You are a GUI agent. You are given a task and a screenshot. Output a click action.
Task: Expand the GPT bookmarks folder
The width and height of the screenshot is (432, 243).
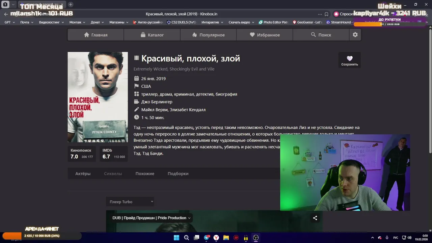tap(9, 22)
